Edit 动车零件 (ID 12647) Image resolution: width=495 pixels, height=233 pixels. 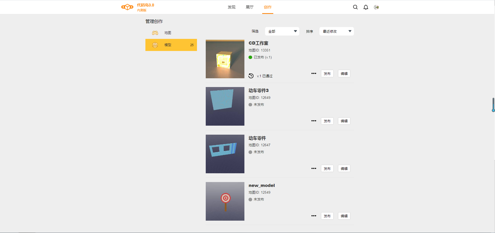pyautogui.click(x=344, y=168)
